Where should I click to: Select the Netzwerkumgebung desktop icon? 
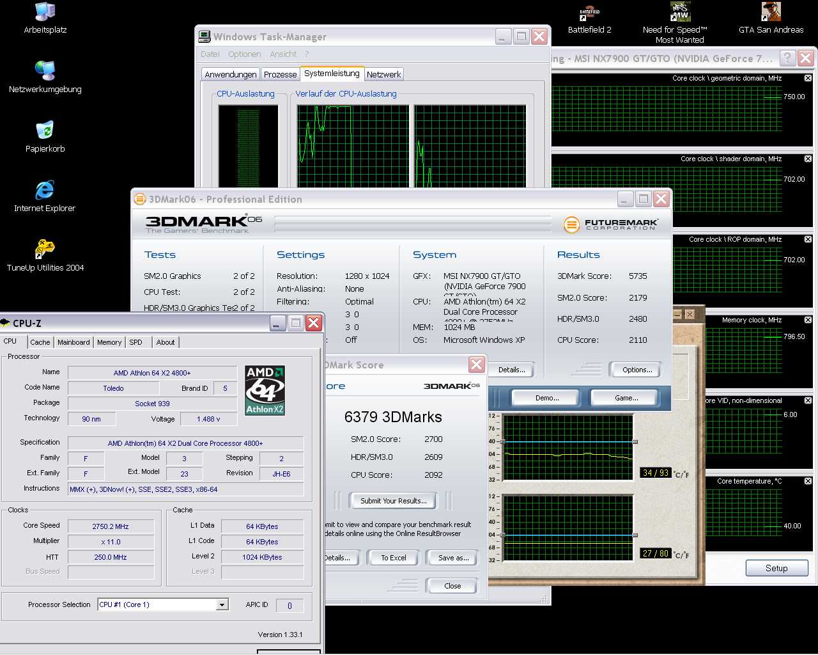pyautogui.click(x=45, y=77)
